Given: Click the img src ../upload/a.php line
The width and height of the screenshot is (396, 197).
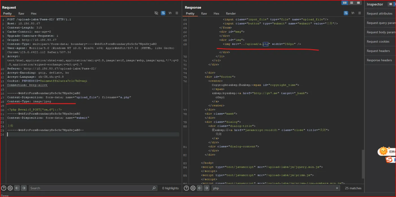Looking at the screenshot, I should tap(262, 44).
